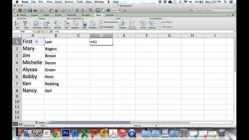The width and height of the screenshot is (249, 140).
Task: Expand the Refresh dropdown arrow
Action: (61, 23)
